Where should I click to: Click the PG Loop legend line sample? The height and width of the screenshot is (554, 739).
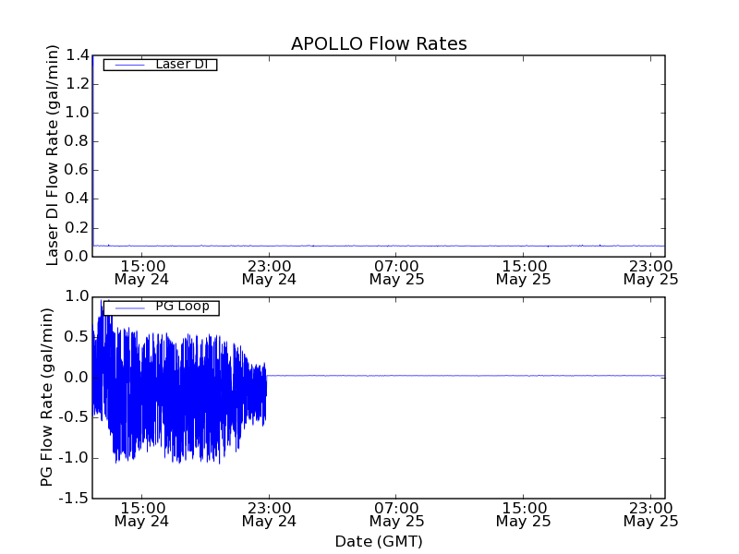pyautogui.click(x=129, y=308)
